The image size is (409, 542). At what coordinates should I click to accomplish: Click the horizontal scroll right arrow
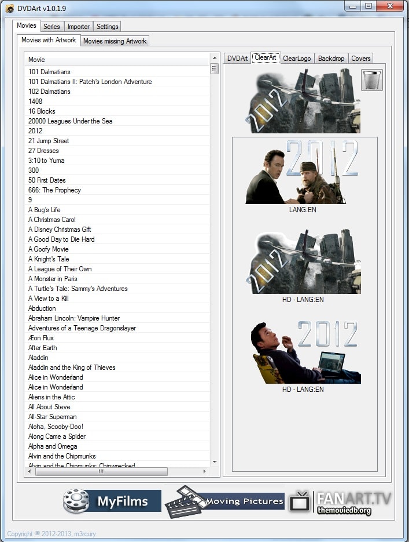pyautogui.click(x=205, y=471)
